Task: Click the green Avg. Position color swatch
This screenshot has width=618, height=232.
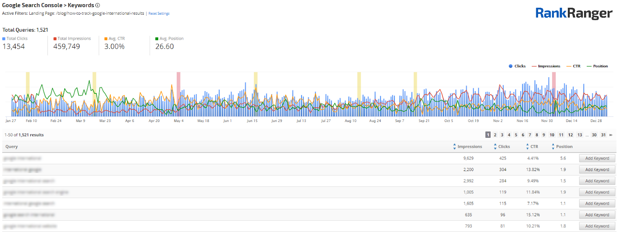Action: pos(157,39)
